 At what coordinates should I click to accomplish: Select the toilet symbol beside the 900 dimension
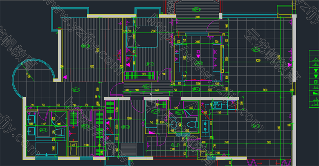60,132
